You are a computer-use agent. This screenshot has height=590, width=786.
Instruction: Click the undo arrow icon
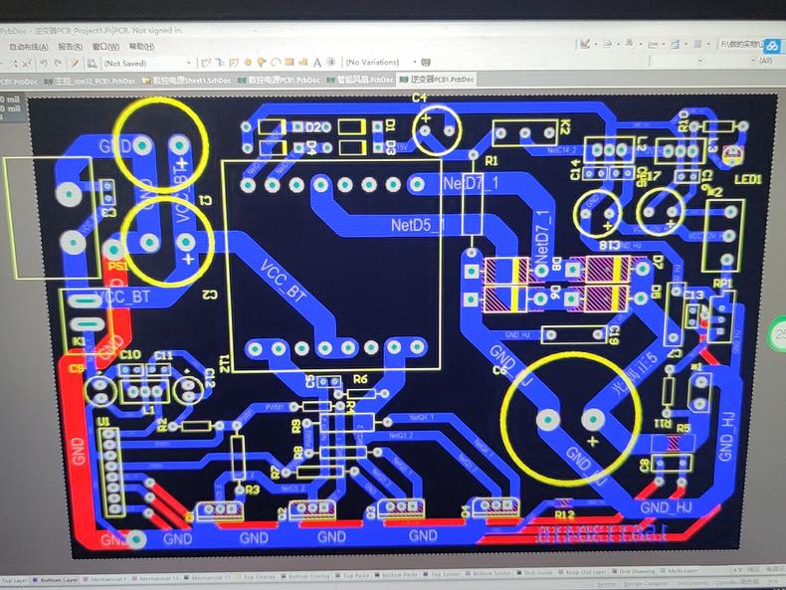pos(44,63)
